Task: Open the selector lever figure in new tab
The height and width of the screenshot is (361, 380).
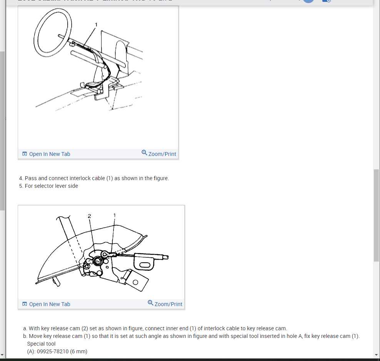Action: point(46,304)
